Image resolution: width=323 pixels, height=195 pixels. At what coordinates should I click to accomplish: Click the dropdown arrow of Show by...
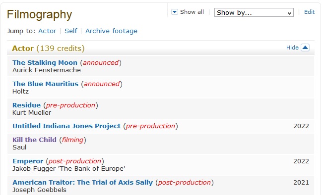pos(289,13)
